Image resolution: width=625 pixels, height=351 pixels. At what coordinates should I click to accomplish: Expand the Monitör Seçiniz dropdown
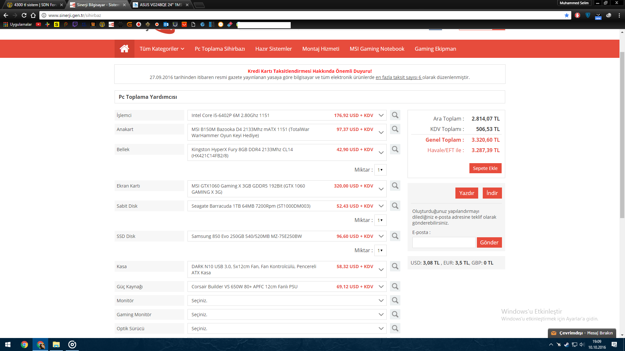coord(286,301)
